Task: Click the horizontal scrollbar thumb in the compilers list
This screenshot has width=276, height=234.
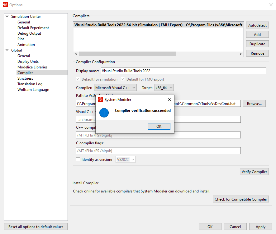Action: (127, 54)
